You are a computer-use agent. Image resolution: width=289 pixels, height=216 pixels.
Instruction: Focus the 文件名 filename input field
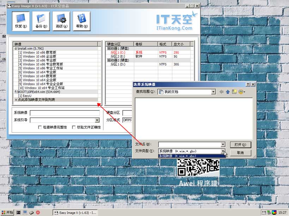pos(189,145)
